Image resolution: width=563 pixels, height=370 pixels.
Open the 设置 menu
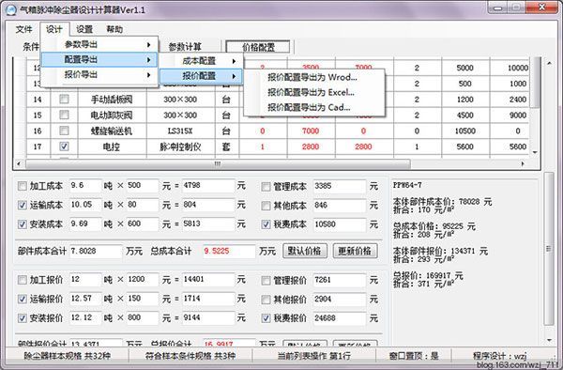84,29
